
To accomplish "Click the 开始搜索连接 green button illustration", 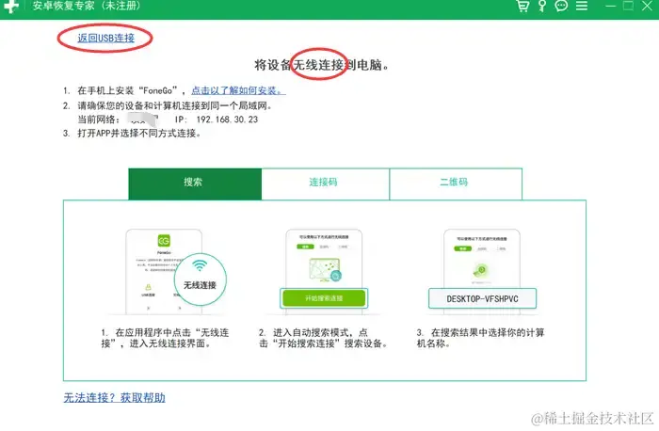I will (324, 298).
